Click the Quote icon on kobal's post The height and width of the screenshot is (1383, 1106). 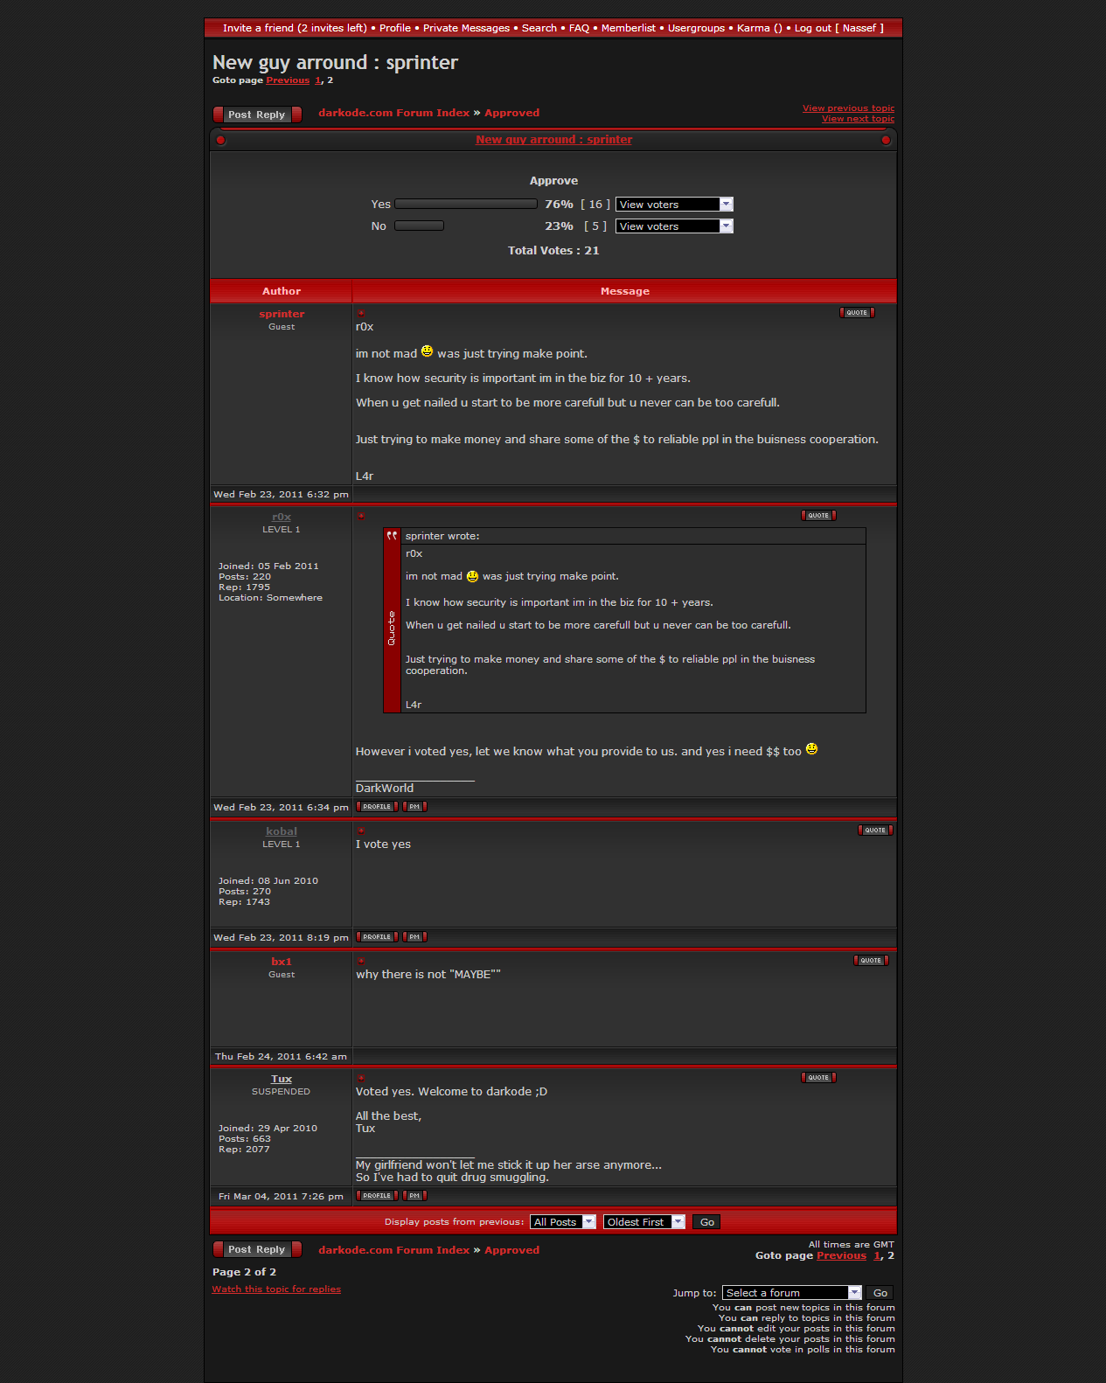(874, 830)
